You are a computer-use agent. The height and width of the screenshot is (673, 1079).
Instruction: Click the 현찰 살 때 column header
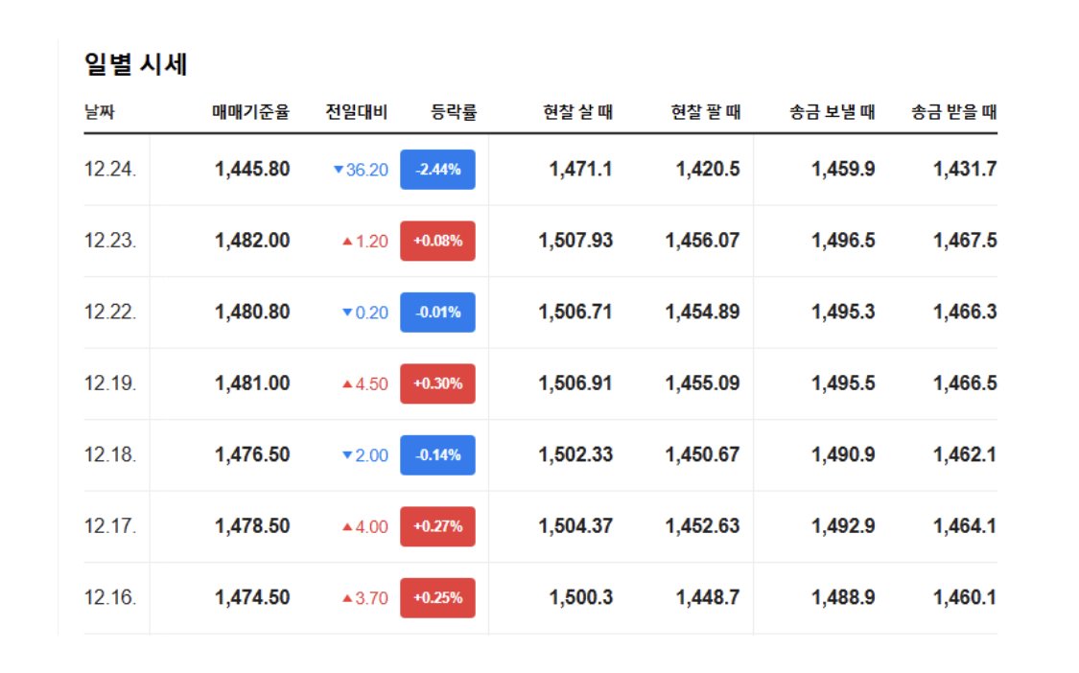(x=577, y=112)
